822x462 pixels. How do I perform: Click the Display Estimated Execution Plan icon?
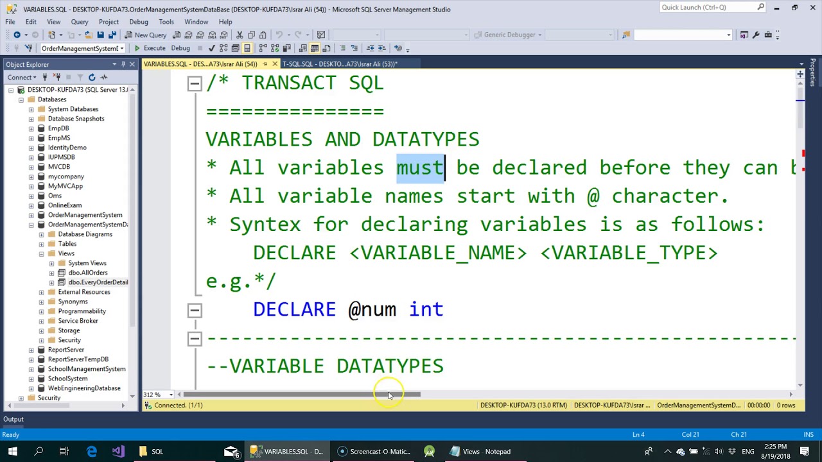click(223, 48)
